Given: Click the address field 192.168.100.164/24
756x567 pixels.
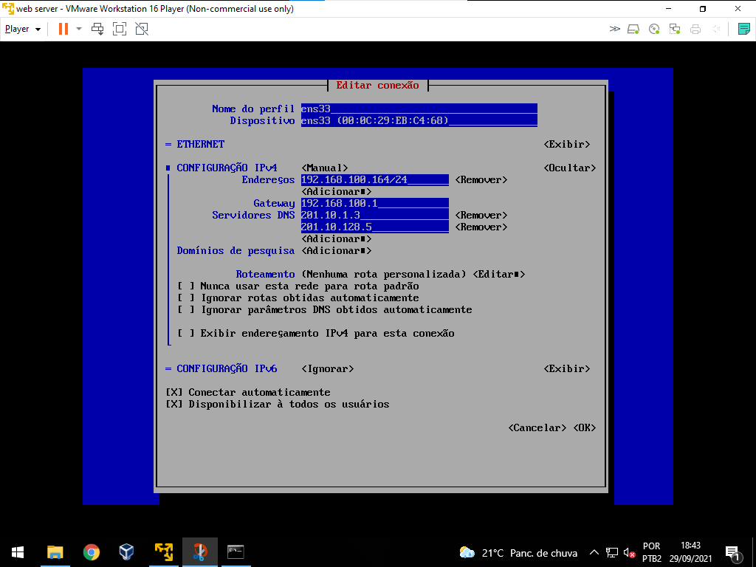Looking at the screenshot, I should pos(374,180).
